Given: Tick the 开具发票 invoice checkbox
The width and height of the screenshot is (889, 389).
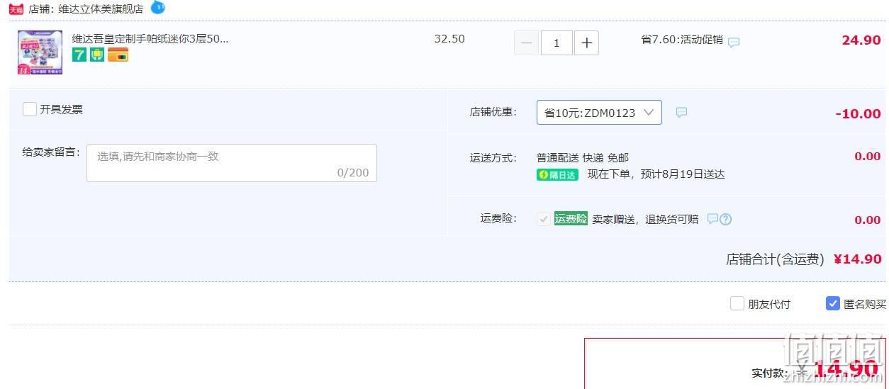Looking at the screenshot, I should pos(30,109).
